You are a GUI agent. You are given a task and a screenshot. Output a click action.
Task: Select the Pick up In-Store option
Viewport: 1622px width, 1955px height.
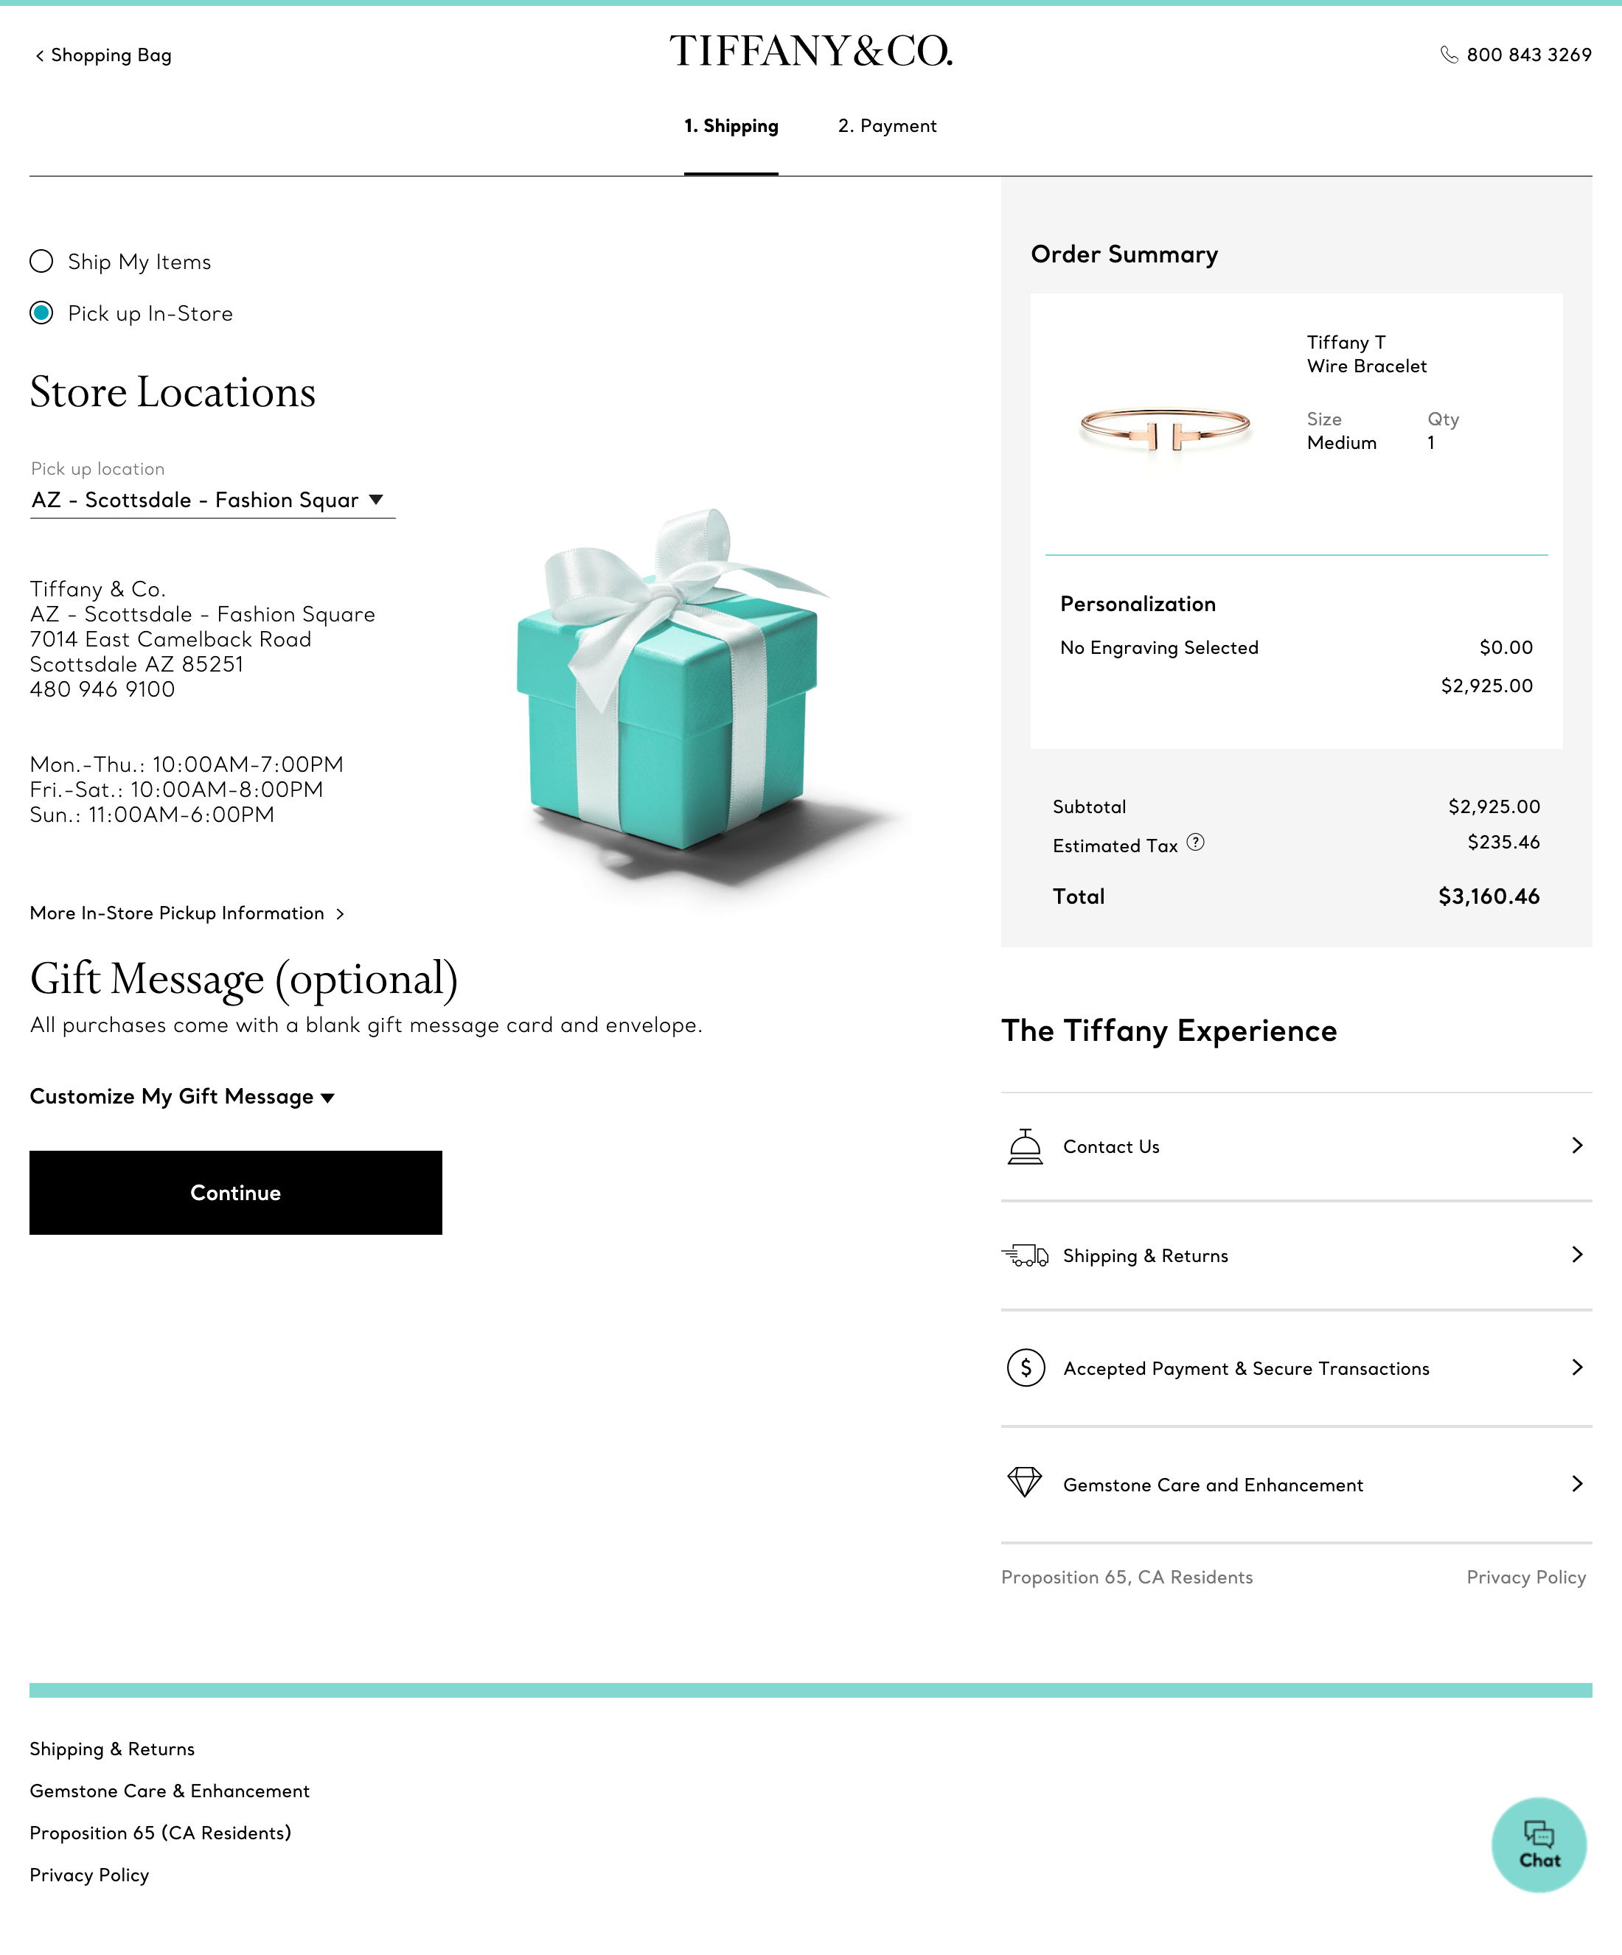[x=42, y=314]
